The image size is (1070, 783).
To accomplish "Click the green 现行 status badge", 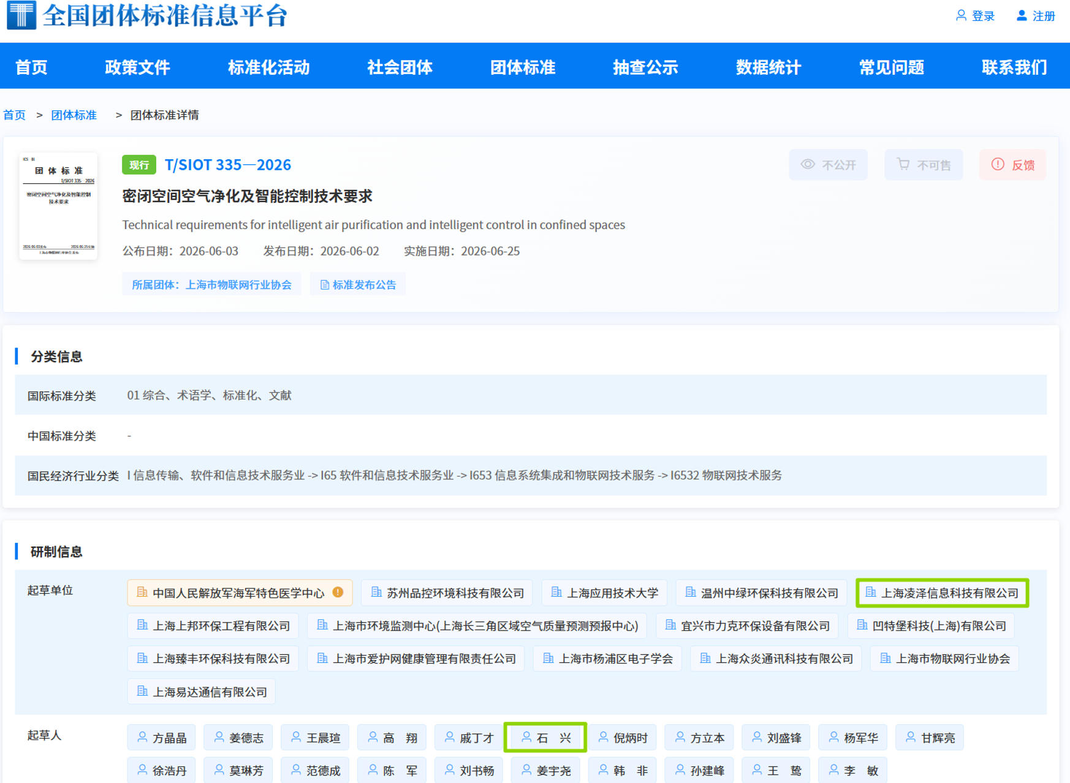I will pos(139,165).
